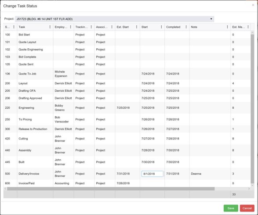
Task: Click the green Save button
Action: point(231,208)
